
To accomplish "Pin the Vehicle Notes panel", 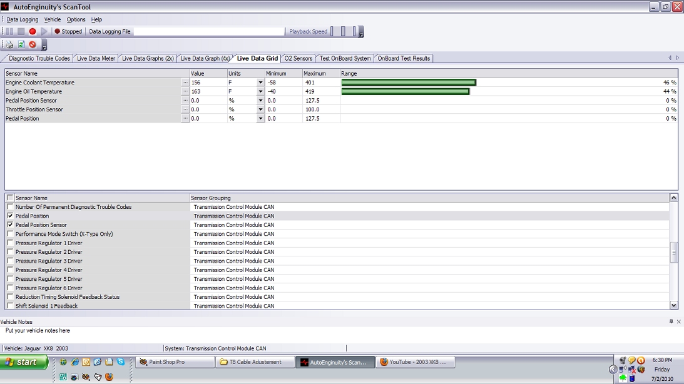I will (x=671, y=321).
